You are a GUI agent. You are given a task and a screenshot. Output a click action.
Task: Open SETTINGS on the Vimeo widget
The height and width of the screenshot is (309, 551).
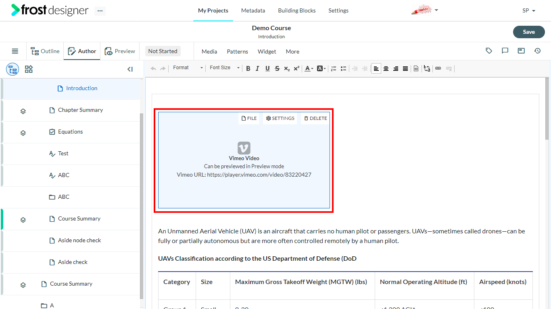pyautogui.click(x=280, y=118)
